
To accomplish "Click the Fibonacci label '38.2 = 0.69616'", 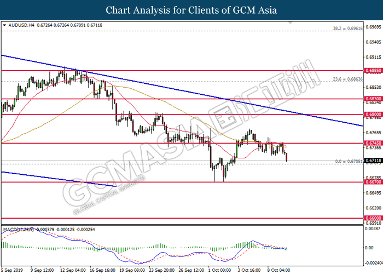I will pos(347,28).
